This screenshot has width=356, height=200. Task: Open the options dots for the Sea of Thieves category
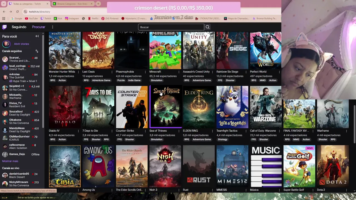(179, 131)
